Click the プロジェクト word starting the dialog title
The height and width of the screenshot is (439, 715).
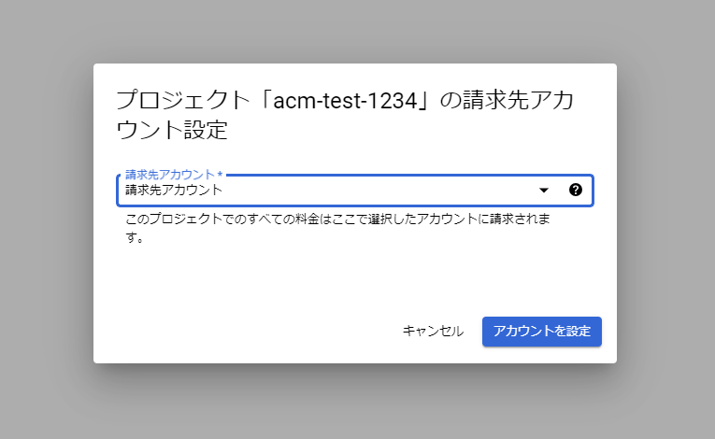point(183,100)
